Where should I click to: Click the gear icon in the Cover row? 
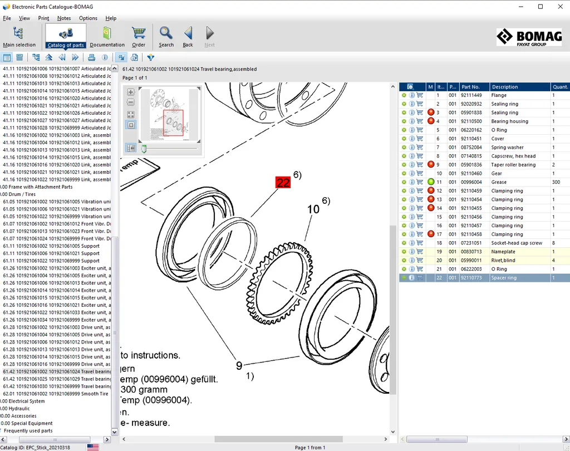404,139
